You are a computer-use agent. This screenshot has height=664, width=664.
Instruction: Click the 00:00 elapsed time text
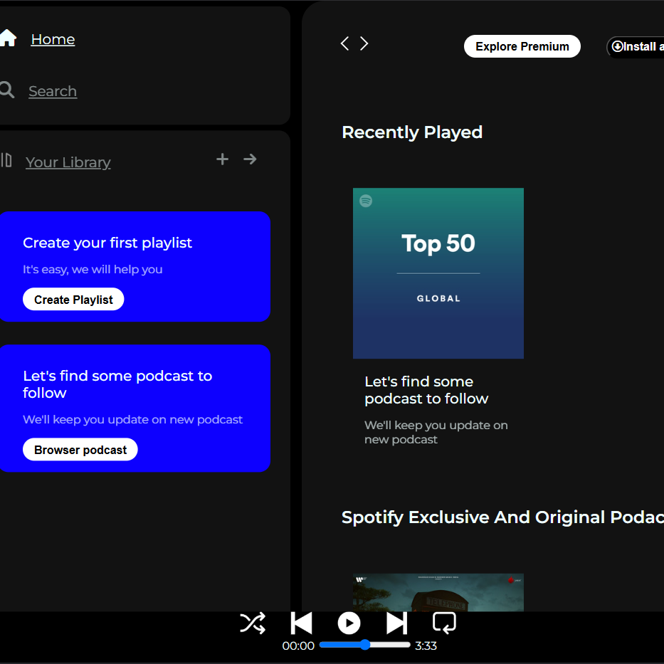click(x=298, y=645)
